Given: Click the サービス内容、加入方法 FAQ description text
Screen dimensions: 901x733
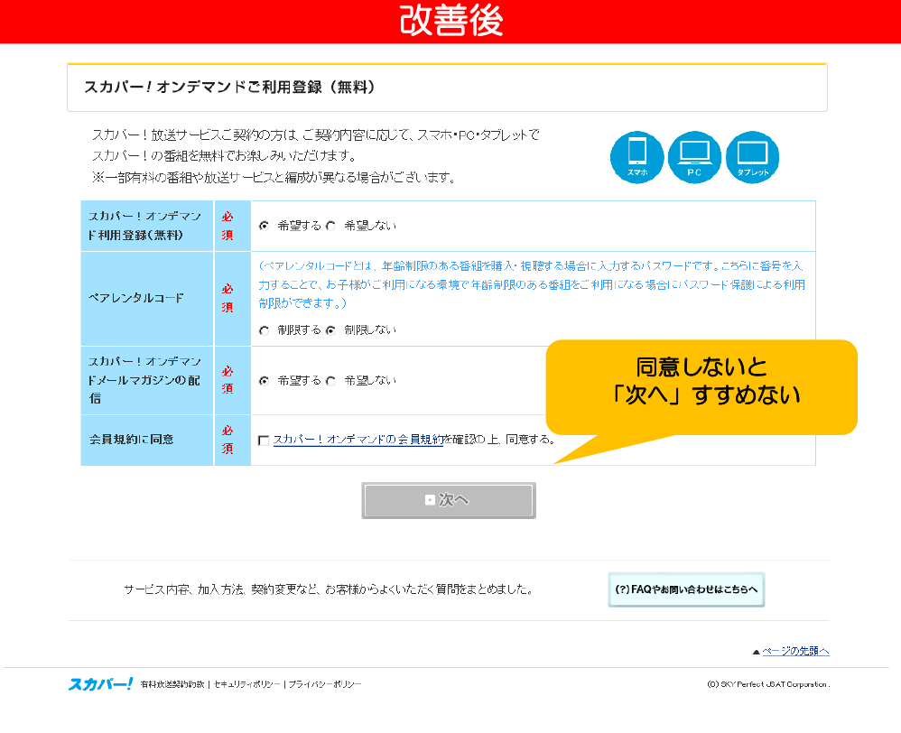Looking at the screenshot, I should click(x=329, y=589).
